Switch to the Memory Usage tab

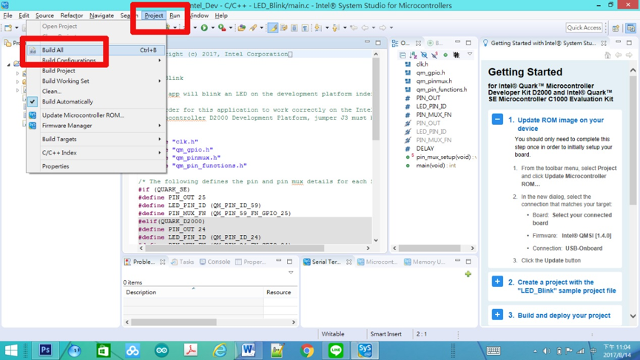pyautogui.click(x=425, y=262)
